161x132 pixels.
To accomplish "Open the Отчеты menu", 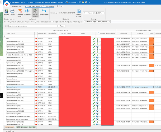I will coord(31,2).
